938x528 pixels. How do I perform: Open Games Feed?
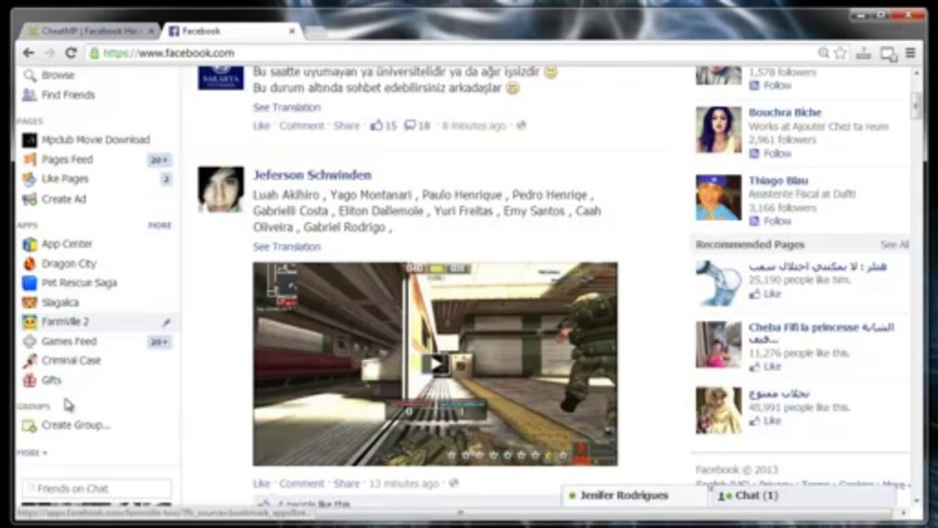point(69,341)
